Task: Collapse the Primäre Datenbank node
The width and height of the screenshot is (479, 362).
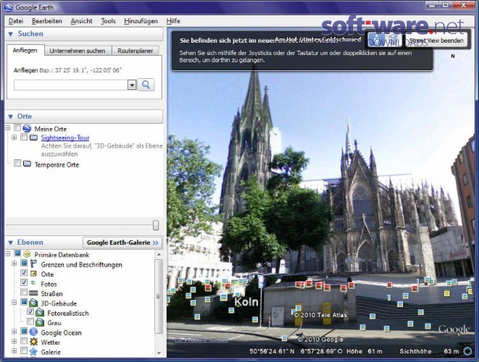Action: [x=8, y=253]
